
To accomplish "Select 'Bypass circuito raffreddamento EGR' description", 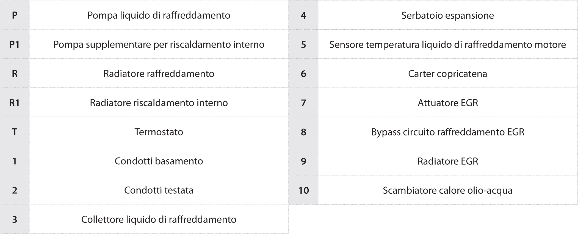I will (448, 132).
